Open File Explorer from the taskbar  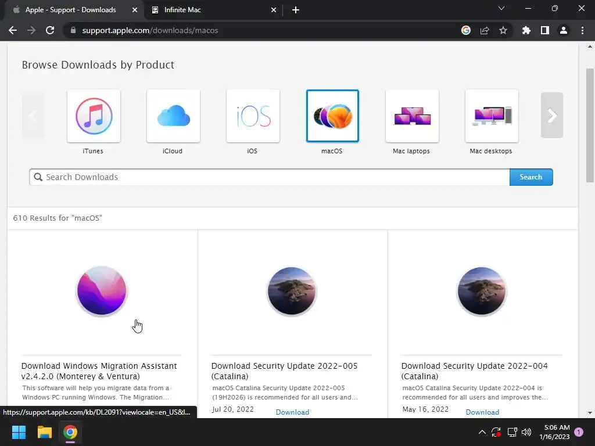(x=44, y=432)
